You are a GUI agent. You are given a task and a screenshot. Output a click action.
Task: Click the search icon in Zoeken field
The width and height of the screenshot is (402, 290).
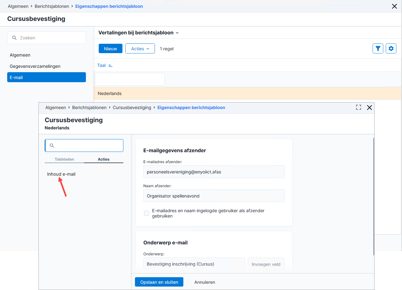tap(14, 38)
